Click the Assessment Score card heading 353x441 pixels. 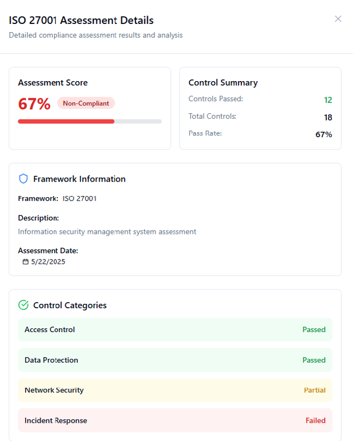tap(53, 83)
